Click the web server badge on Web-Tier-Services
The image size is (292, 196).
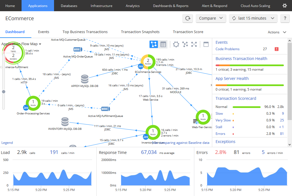tap(196, 122)
